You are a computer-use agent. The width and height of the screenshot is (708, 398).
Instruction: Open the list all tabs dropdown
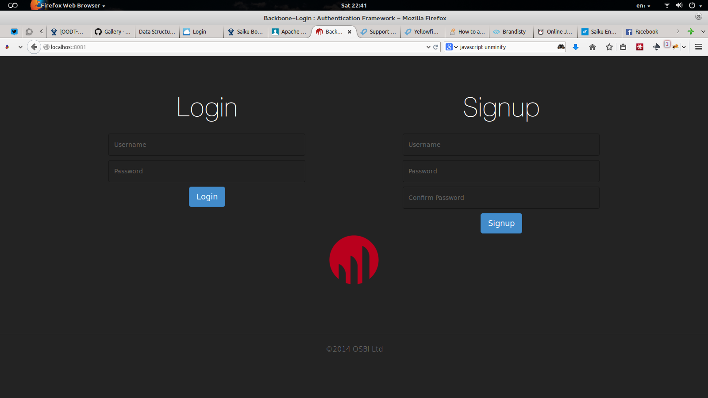point(703,31)
